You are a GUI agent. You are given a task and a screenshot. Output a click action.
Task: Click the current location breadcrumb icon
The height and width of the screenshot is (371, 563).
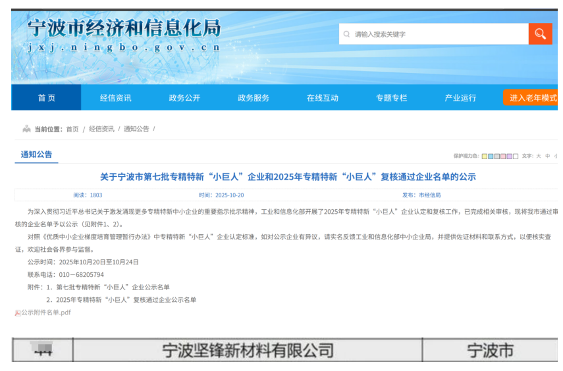click(x=26, y=129)
